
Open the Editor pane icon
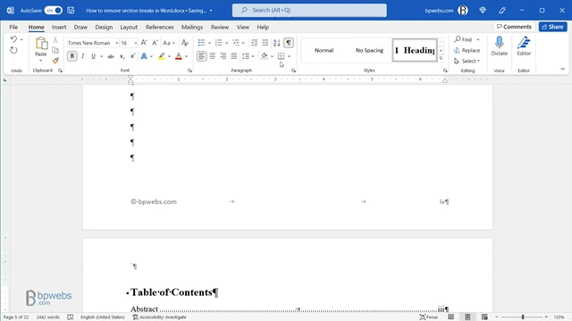pyautogui.click(x=524, y=43)
